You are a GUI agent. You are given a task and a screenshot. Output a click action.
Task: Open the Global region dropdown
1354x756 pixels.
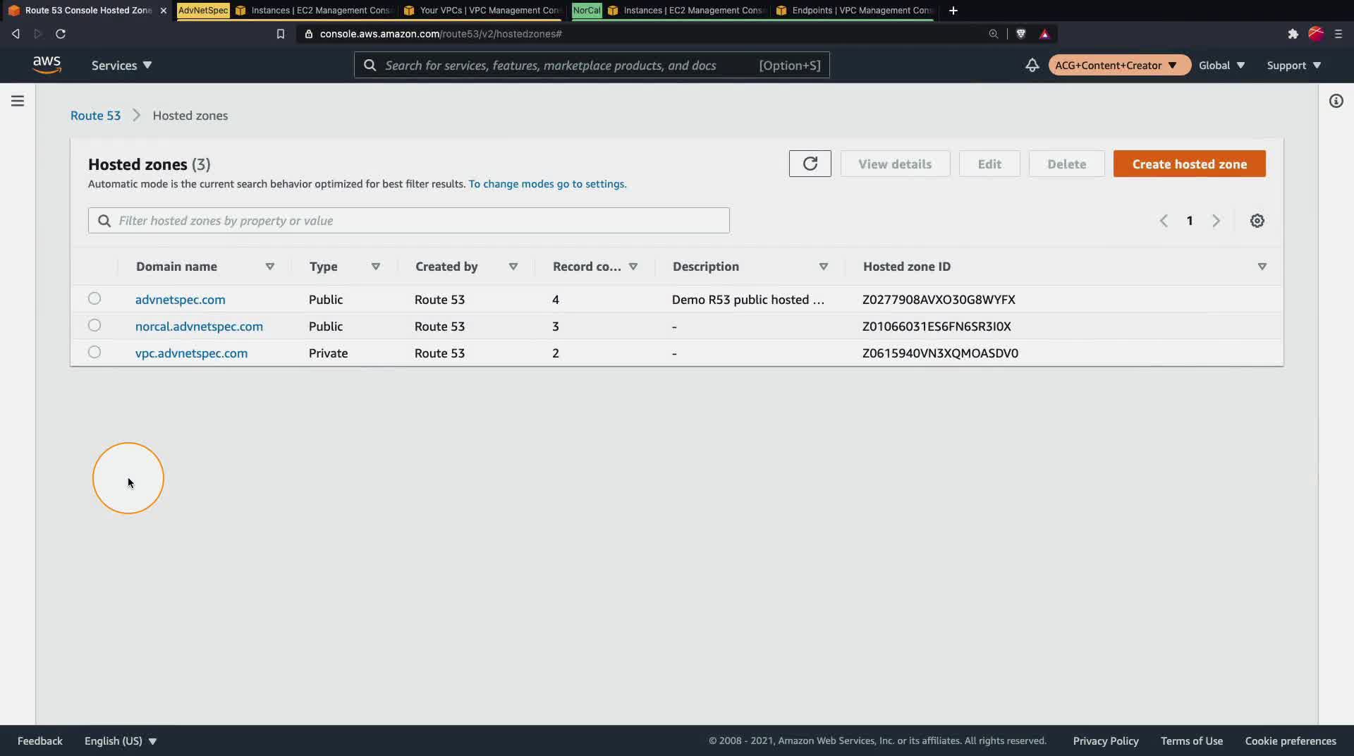coord(1221,65)
